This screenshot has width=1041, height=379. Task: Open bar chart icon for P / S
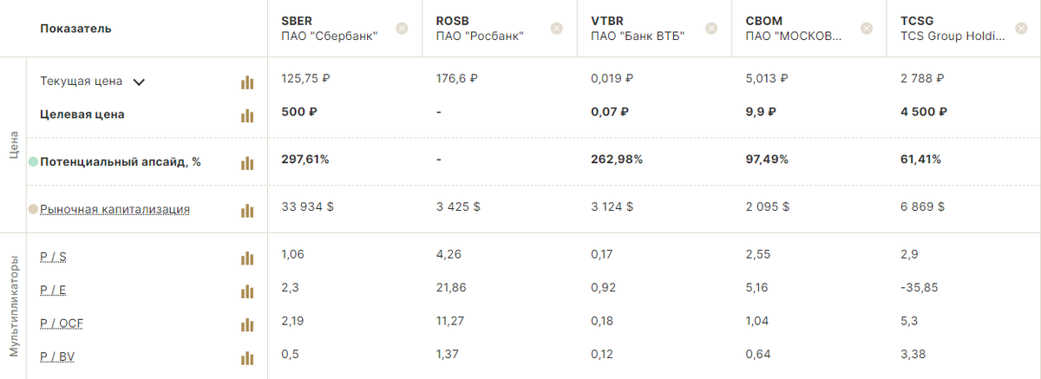tap(247, 258)
